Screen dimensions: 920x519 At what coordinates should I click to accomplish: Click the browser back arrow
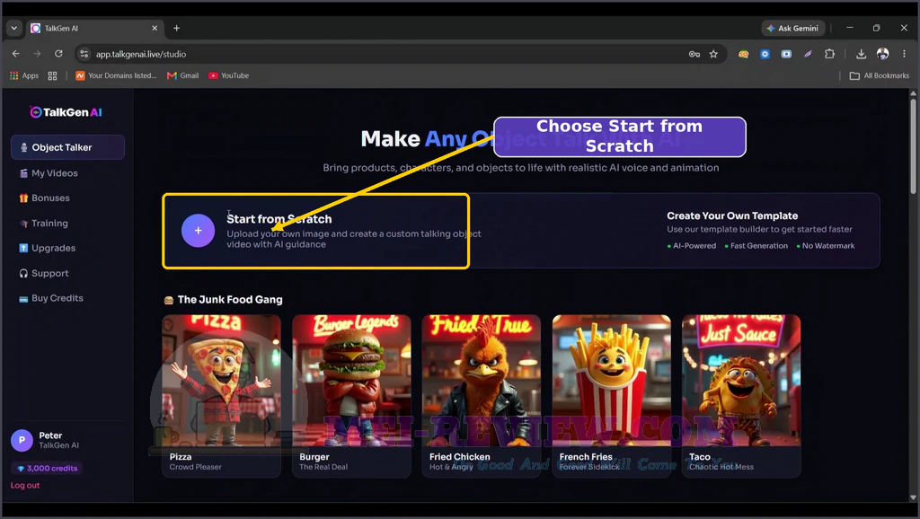click(16, 54)
